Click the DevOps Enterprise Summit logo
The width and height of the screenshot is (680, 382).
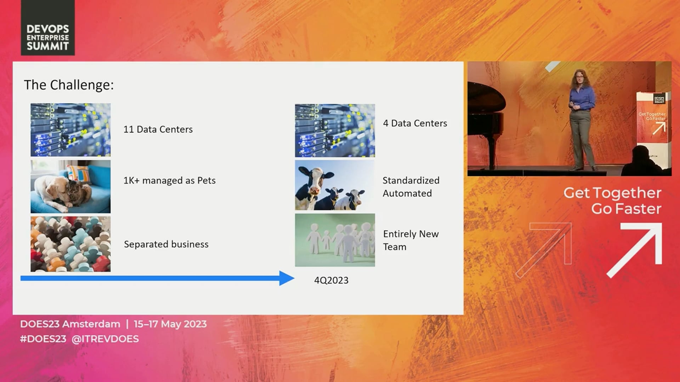click(x=48, y=28)
